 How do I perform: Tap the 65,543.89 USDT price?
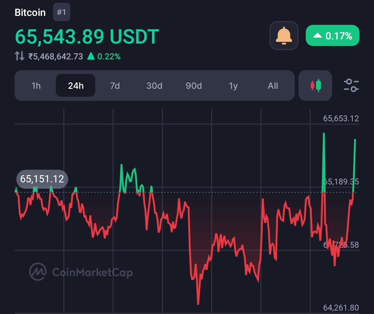click(x=87, y=37)
